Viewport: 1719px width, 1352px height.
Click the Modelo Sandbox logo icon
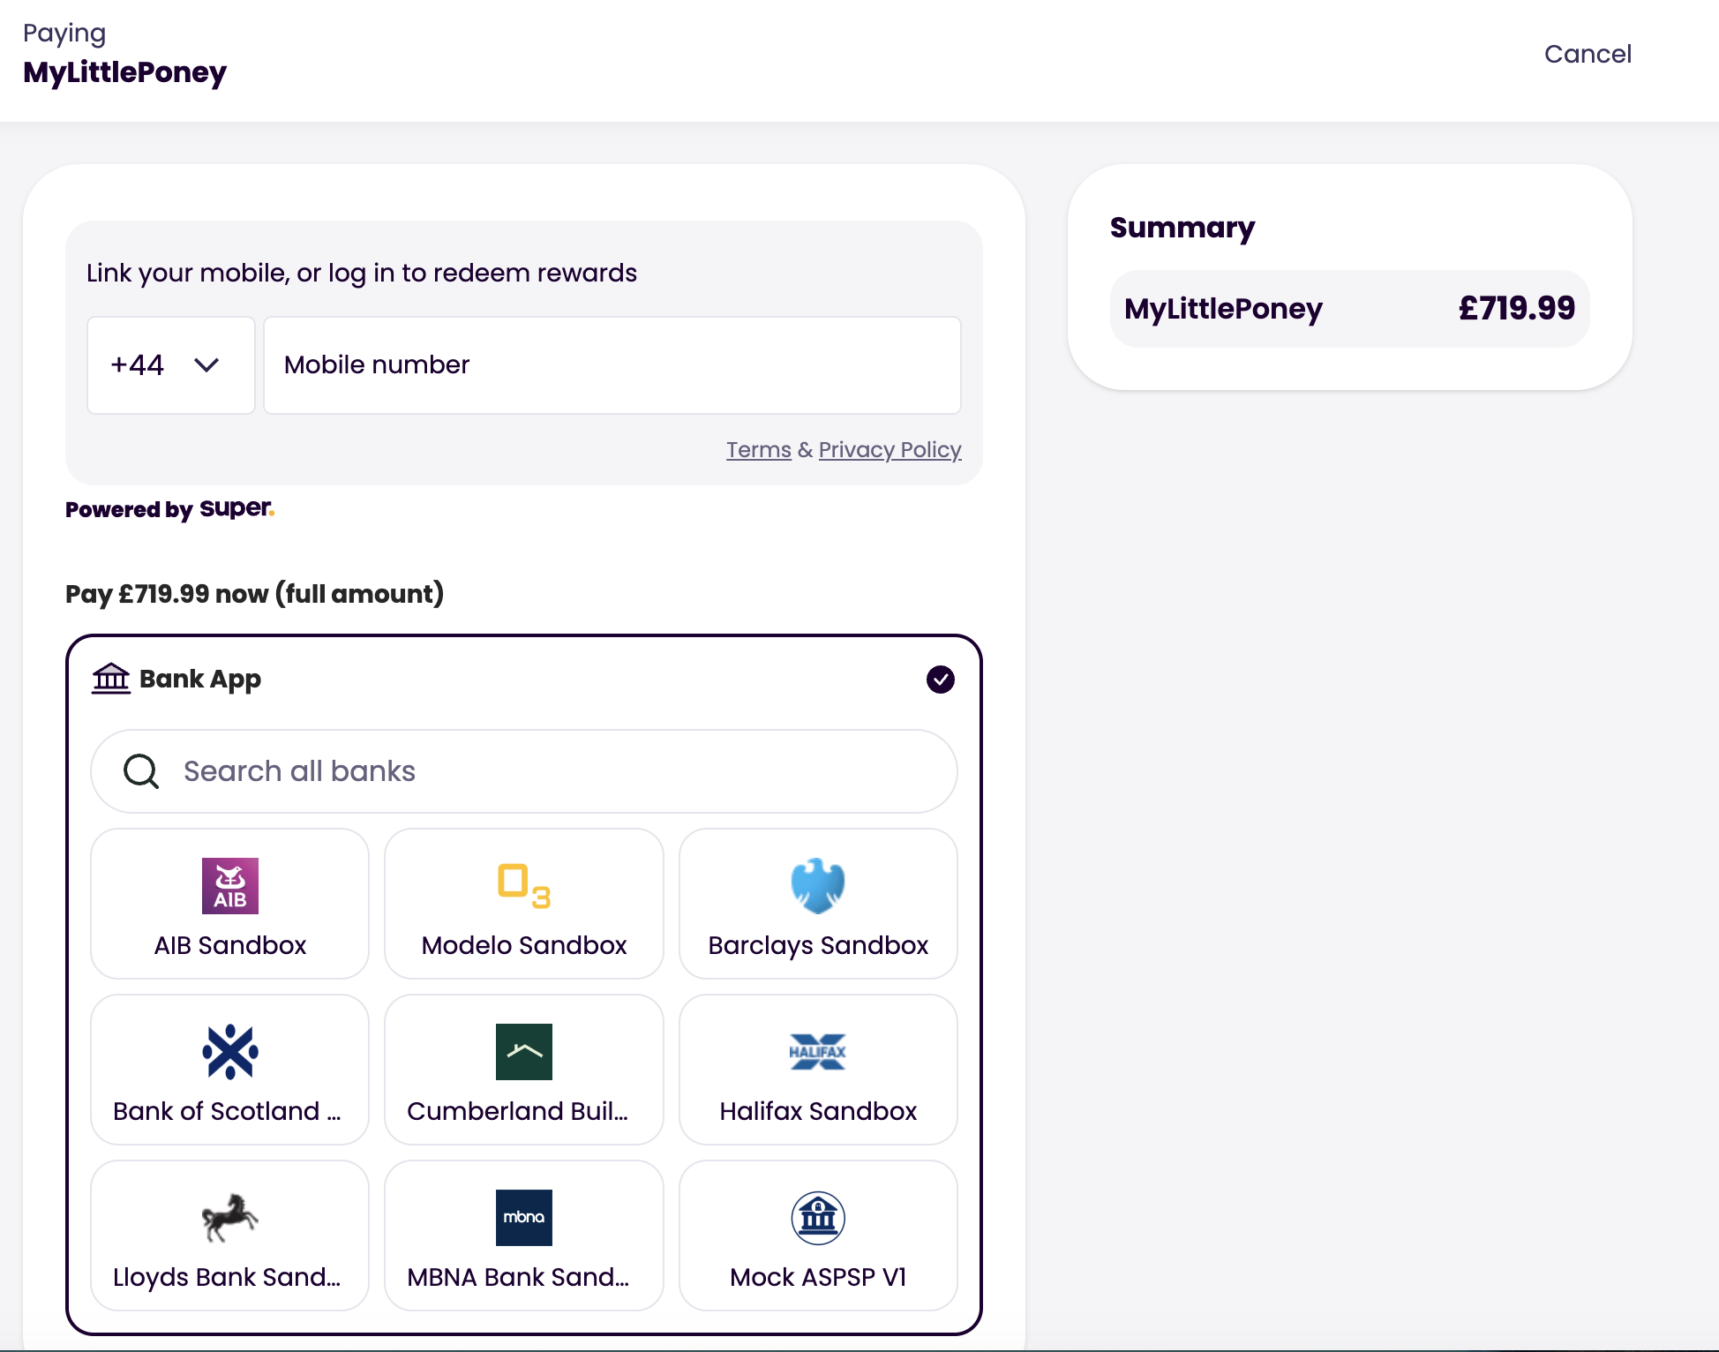click(x=524, y=885)
